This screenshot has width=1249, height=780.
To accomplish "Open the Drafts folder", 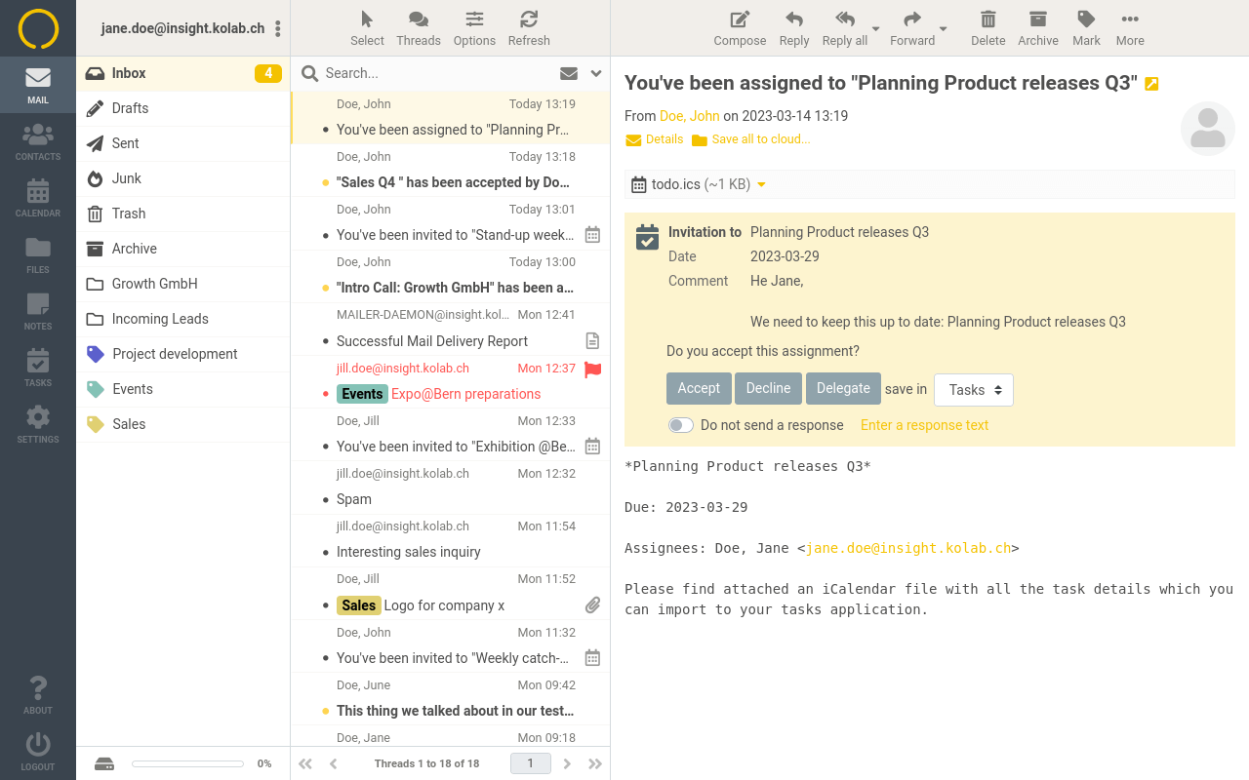I will pyautogui.click(x=130, y=108).
